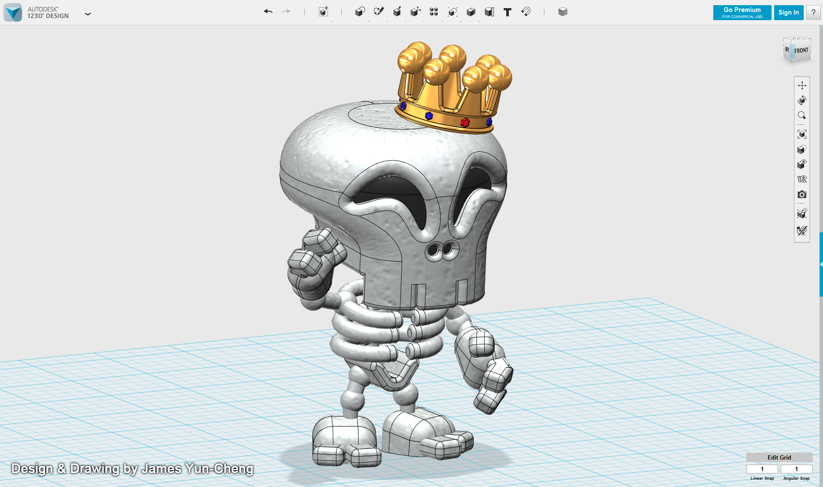Screen dimensions: 823x487
Task: Open the materials and outlines view mode
Action: point(802,149)
